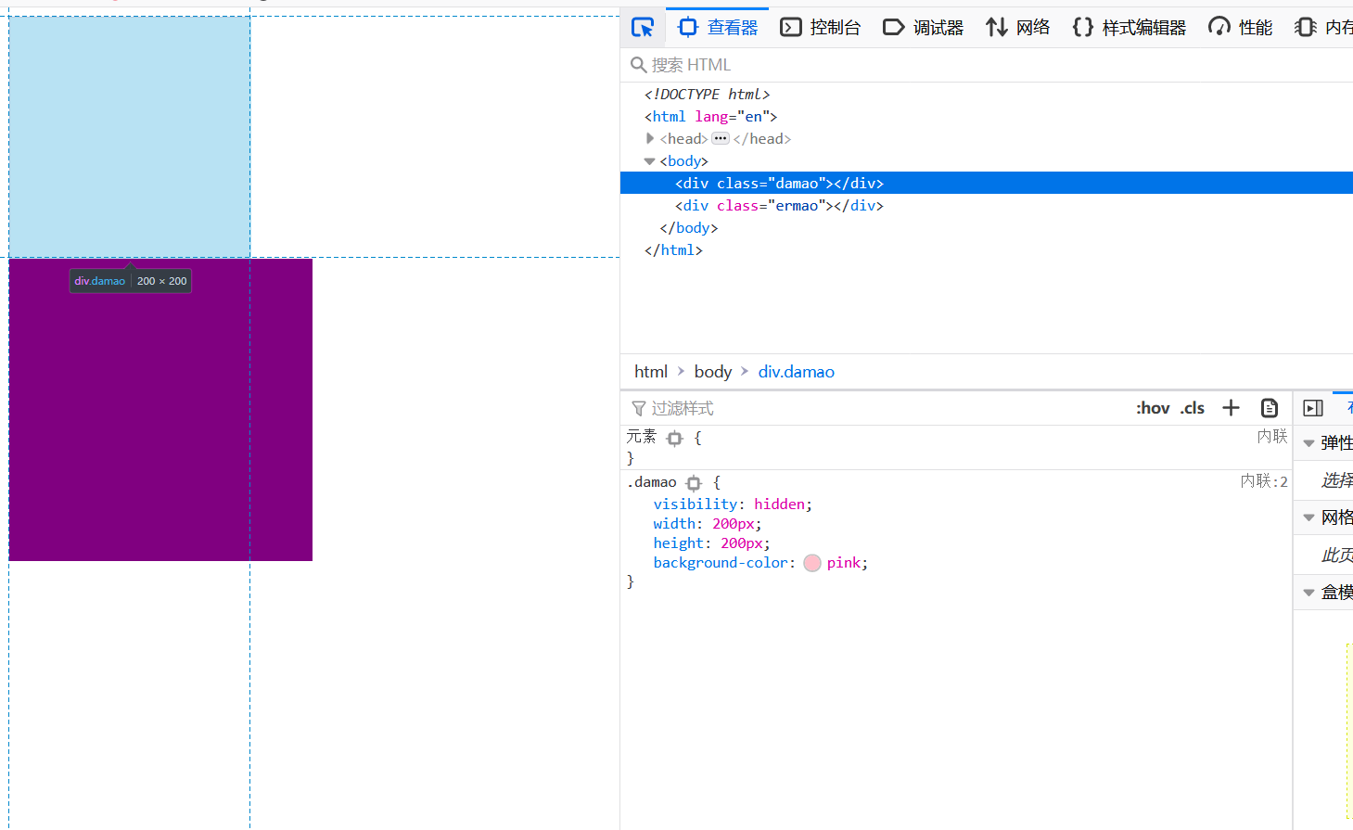Highlight elements for the 元素 rule selector

tap(675, 439)
